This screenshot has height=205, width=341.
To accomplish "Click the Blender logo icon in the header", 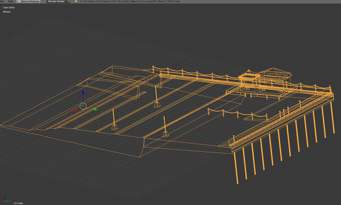I will 76,2.
